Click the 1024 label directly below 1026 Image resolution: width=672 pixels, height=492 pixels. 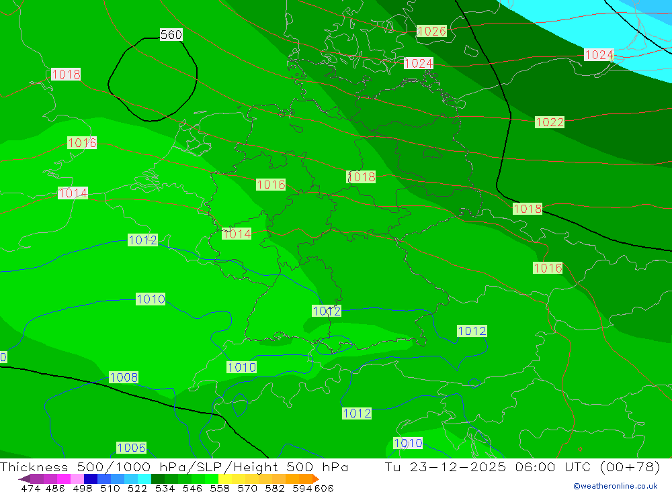(418, 63)
